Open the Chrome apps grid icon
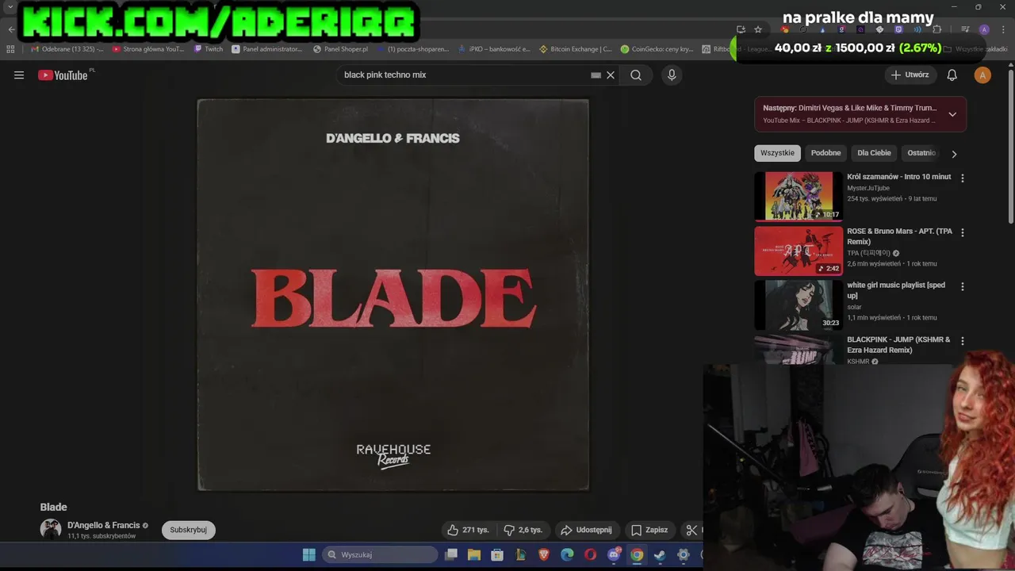The height and width of the screenshot is (571, 1015). coord(10,49)
